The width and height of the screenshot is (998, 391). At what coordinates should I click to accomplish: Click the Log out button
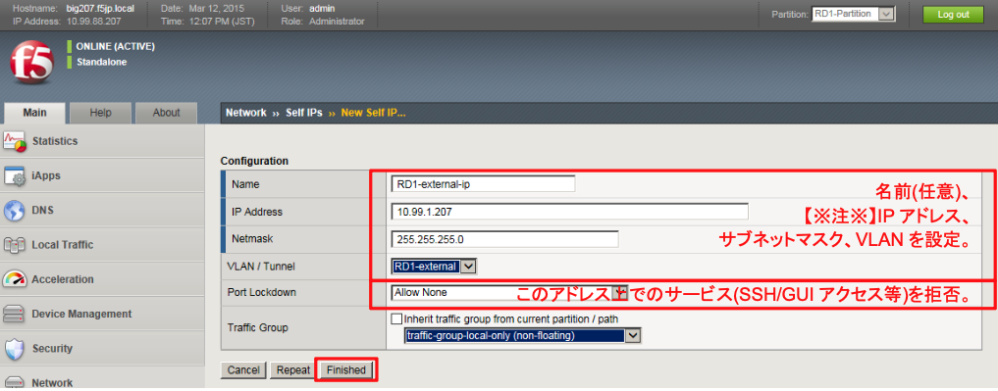(953, 15)
